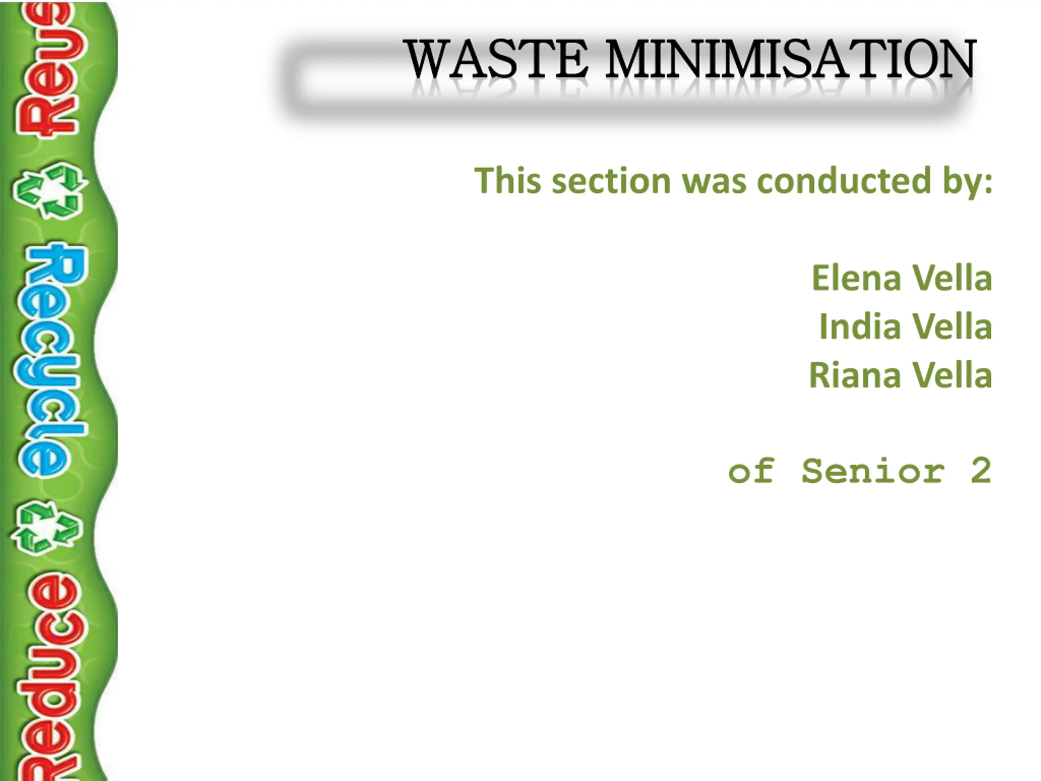Click the word WASTE in the title
The image size is (1041, 781).
coord(497,60)
